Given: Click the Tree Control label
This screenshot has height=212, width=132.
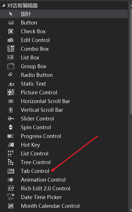Looking at the screenshot, I should tap(36, 162).
